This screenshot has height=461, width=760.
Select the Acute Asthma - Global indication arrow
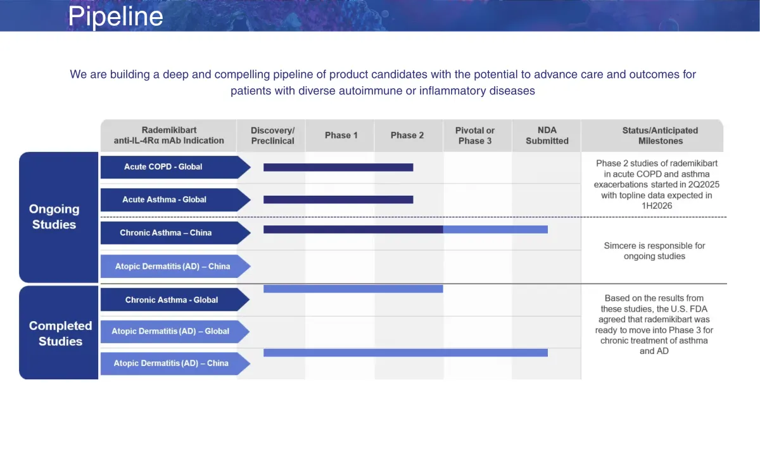click(175, 199)
